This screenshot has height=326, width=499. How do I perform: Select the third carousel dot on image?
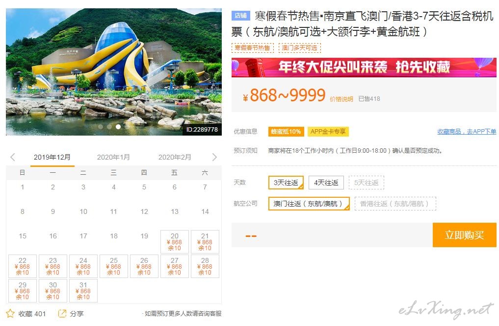118,127
